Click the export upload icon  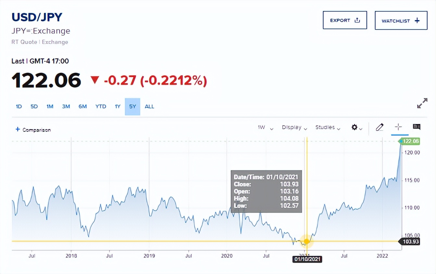357,20
